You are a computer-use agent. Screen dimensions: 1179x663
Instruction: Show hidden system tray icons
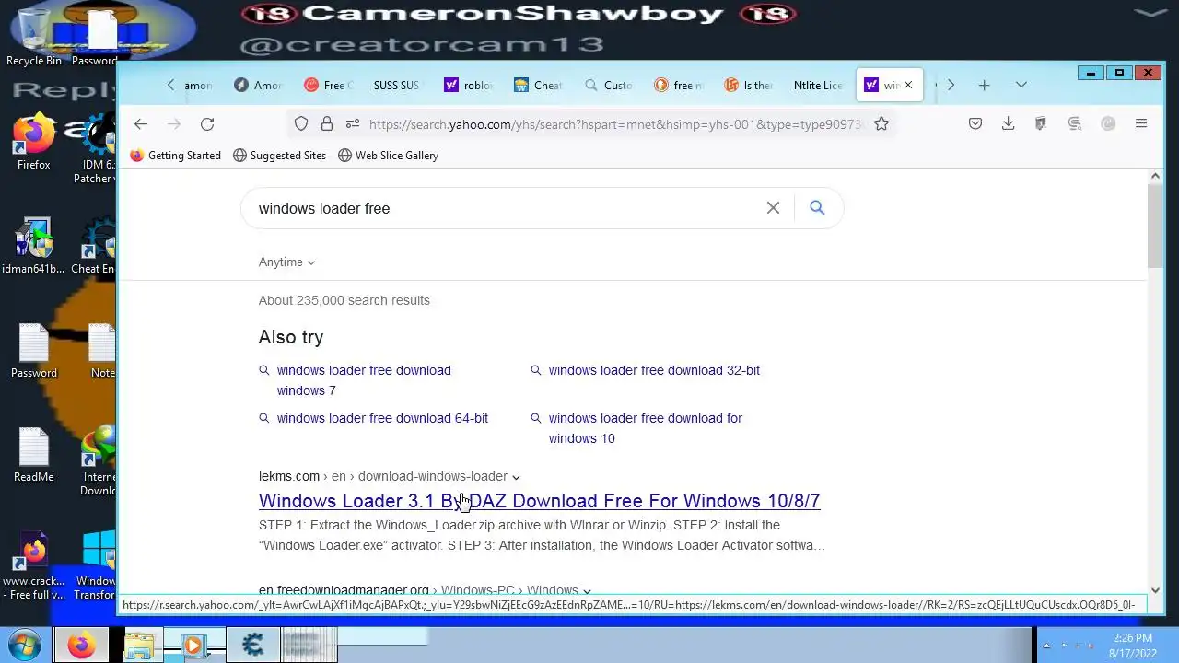[1046, 646]
